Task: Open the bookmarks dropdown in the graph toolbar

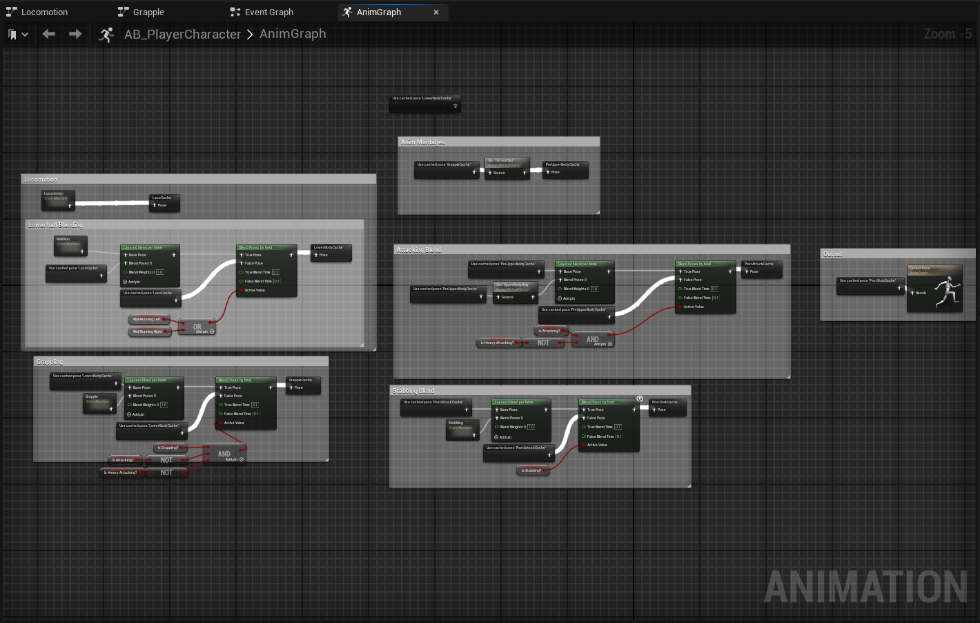Action: click(x=18, y=35)
